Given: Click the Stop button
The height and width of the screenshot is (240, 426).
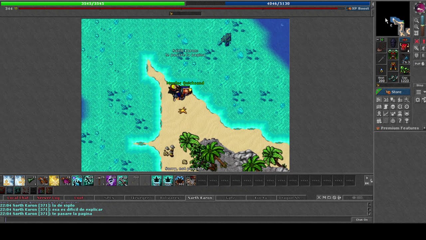Looking at the screenshot, I should pyautogui.click(x=420, y=85).
